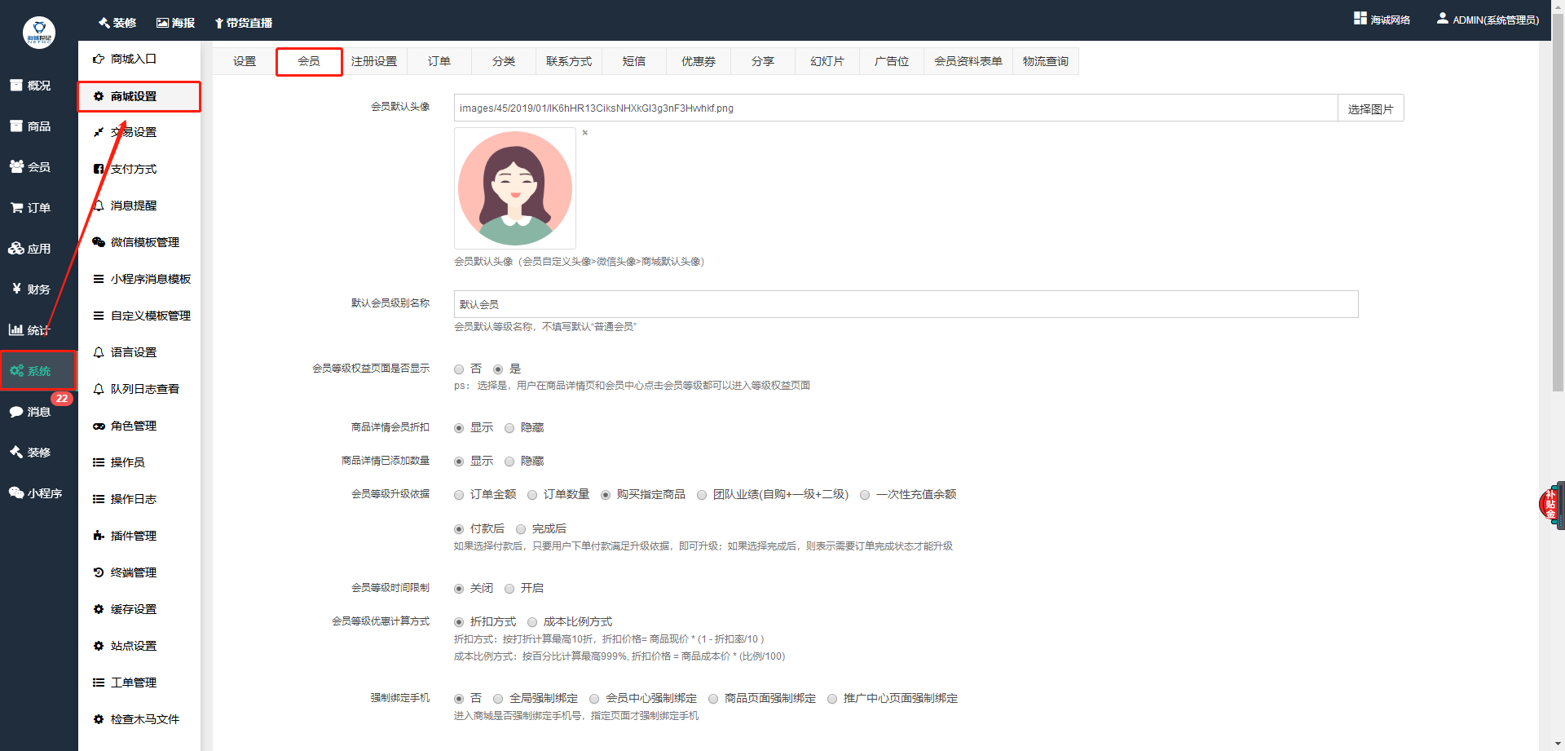
Task: Select 显示 for 商品详情已添加数量
Action: pyautogui.click(x=459, y=462)
